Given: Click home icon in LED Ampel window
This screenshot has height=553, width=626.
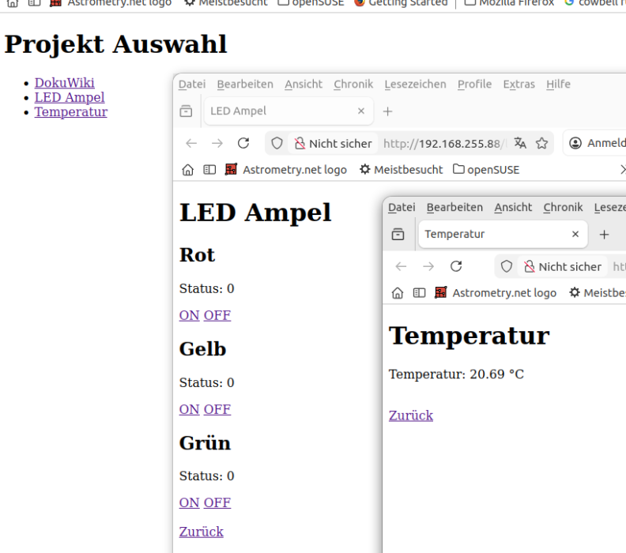Looking at the screenshot, I should 187,170.
